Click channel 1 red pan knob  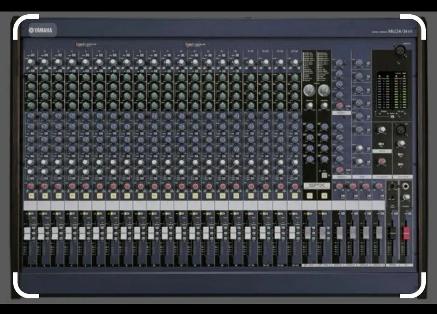(31, 186)
